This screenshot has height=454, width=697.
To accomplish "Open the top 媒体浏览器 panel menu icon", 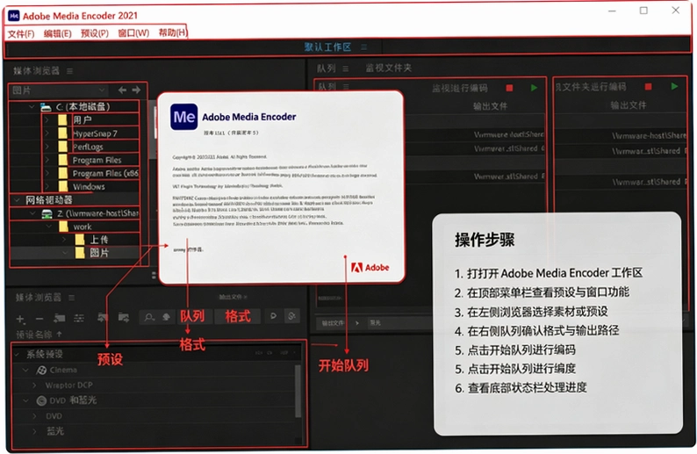I will coord(70,71).
